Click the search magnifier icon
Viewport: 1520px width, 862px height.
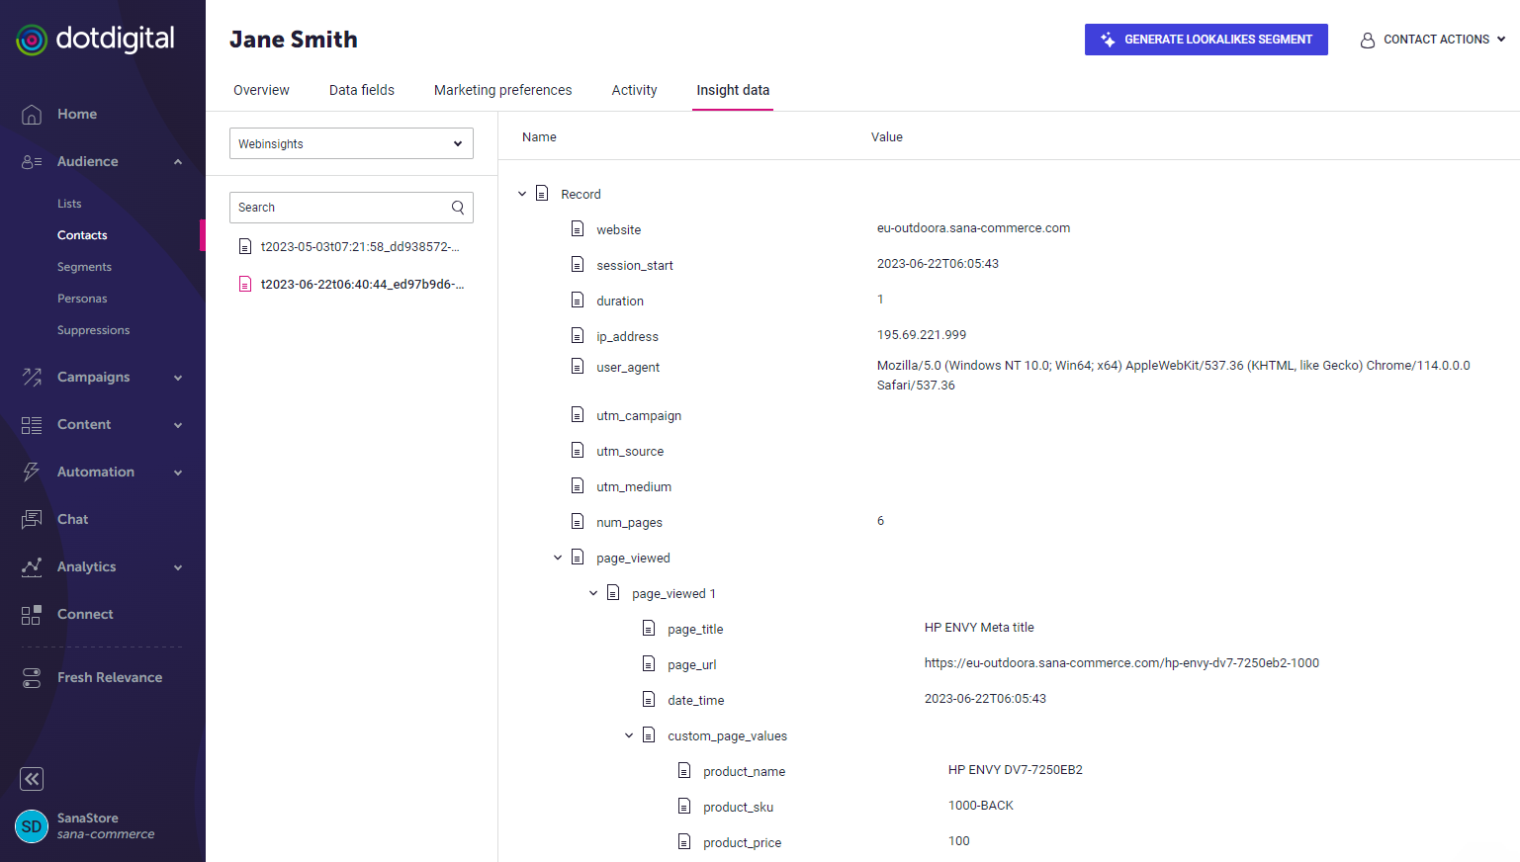click(x=458, y=208)
